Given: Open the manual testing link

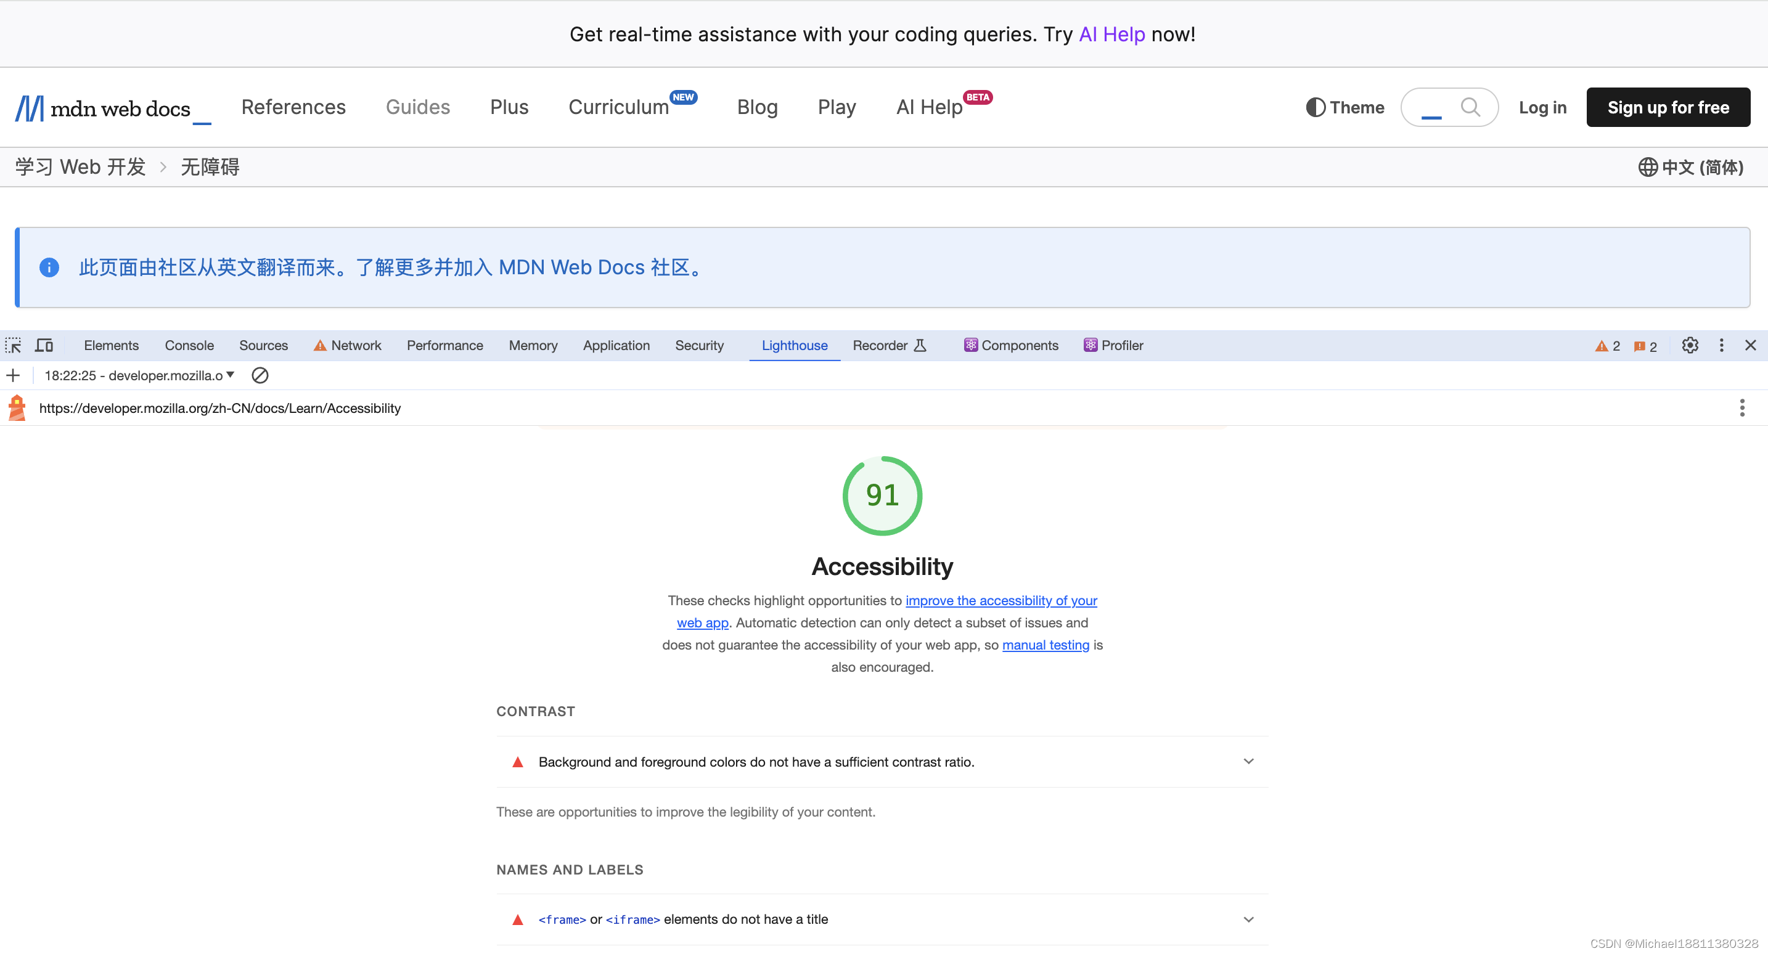Looking at the screenshot, I should point(1046,645).
